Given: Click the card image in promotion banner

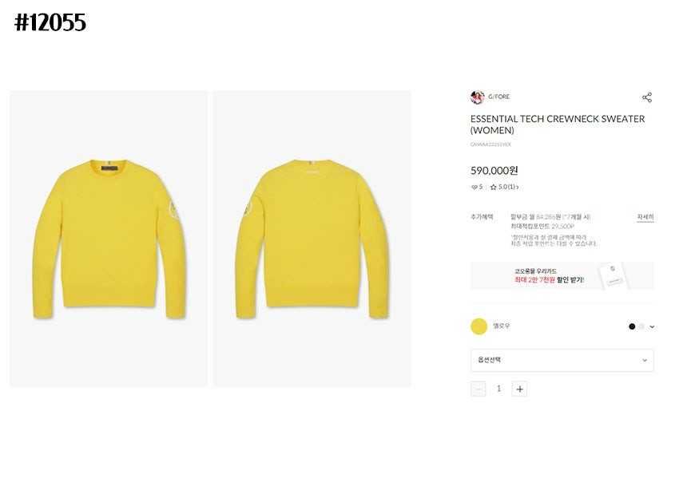Looking at the screenshot, I should 613,275.
